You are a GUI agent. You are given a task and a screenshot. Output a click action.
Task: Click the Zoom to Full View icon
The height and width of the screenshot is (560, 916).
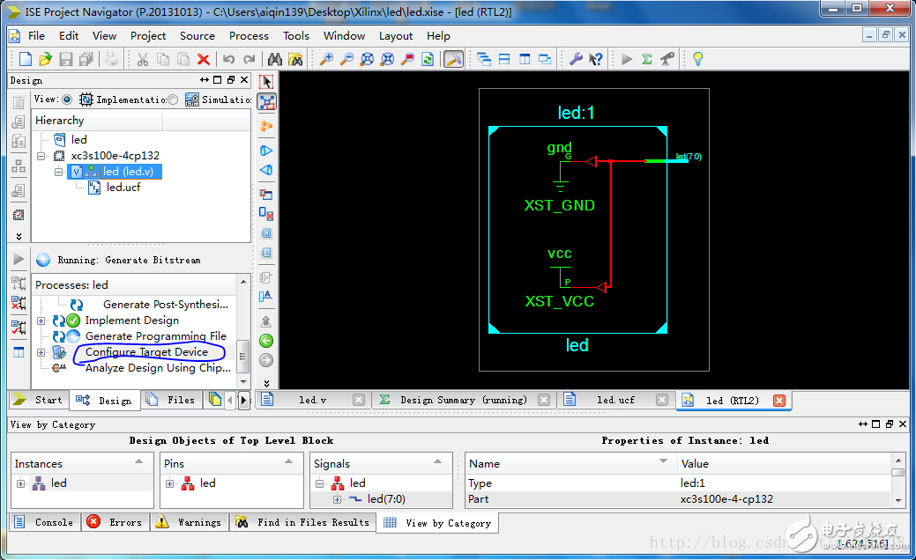(367, 59)
